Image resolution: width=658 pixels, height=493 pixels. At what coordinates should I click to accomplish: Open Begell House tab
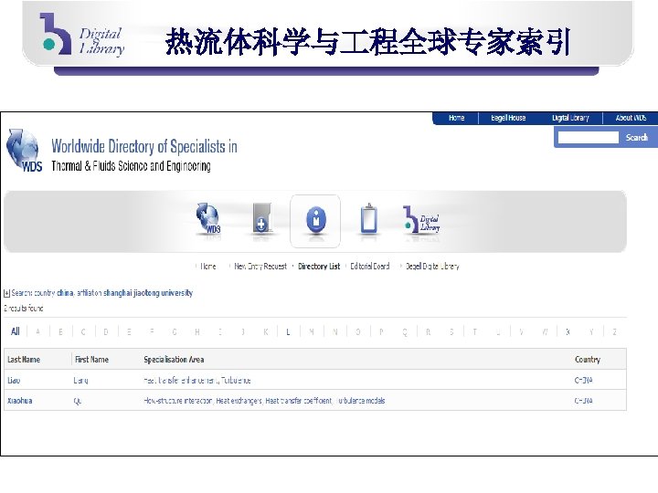508,118
